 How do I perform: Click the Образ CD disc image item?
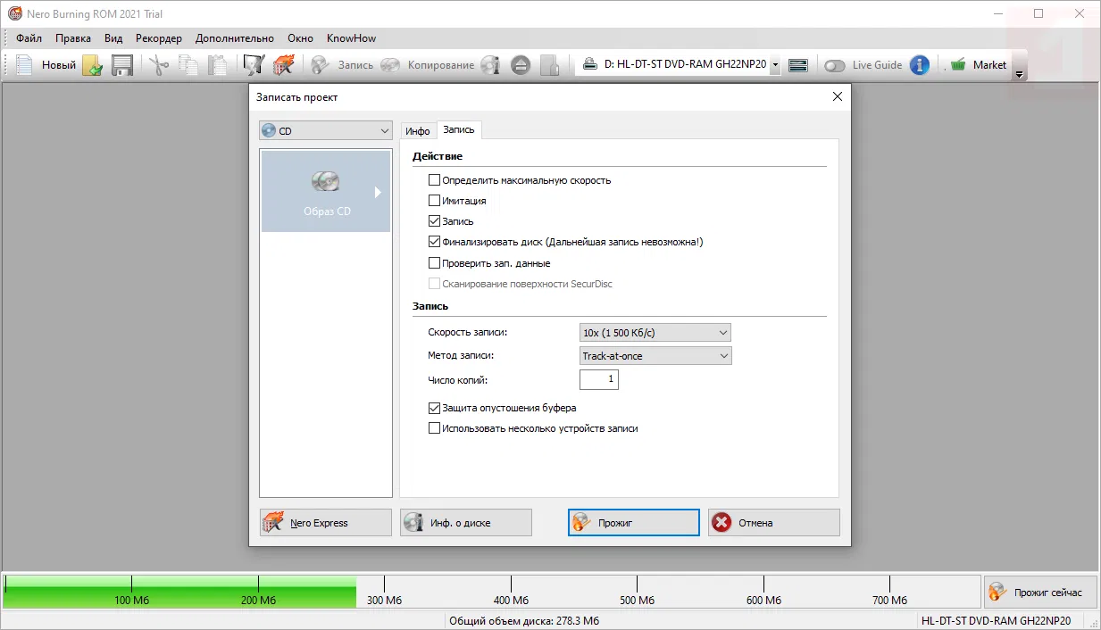pos(326,191)
